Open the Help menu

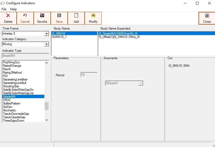(13, 9)
